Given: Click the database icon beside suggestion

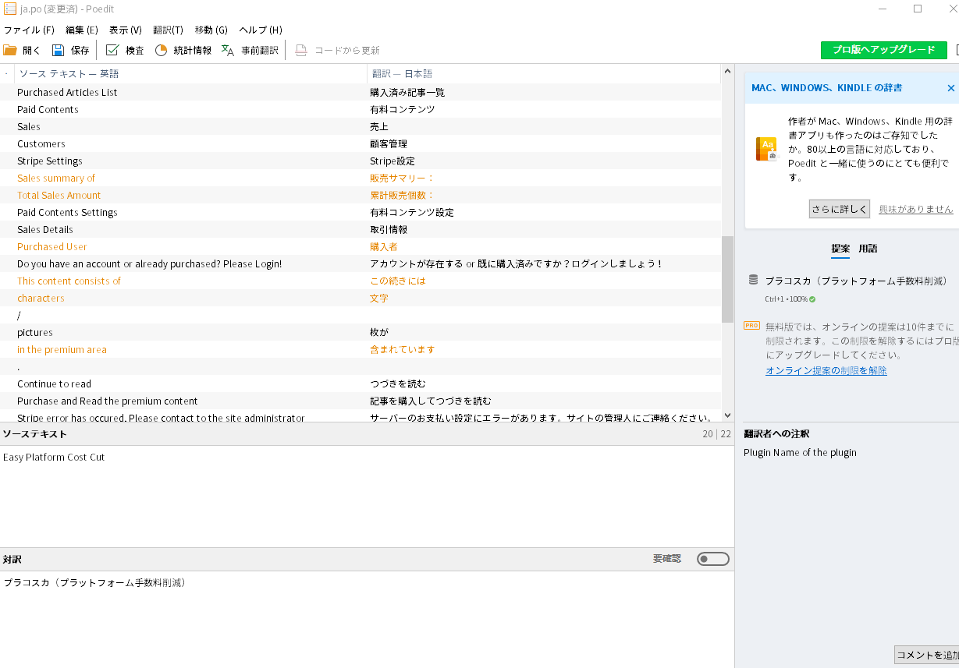Looking at the screenshot, I should click(753, 280).
